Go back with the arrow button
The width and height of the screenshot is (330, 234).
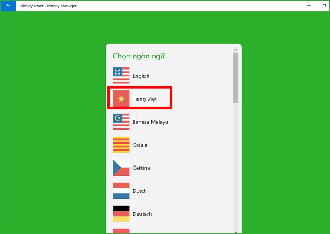[8, 6]
